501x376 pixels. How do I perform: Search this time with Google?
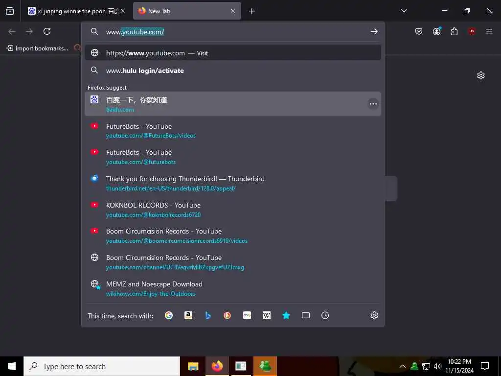tap(169, 316)
